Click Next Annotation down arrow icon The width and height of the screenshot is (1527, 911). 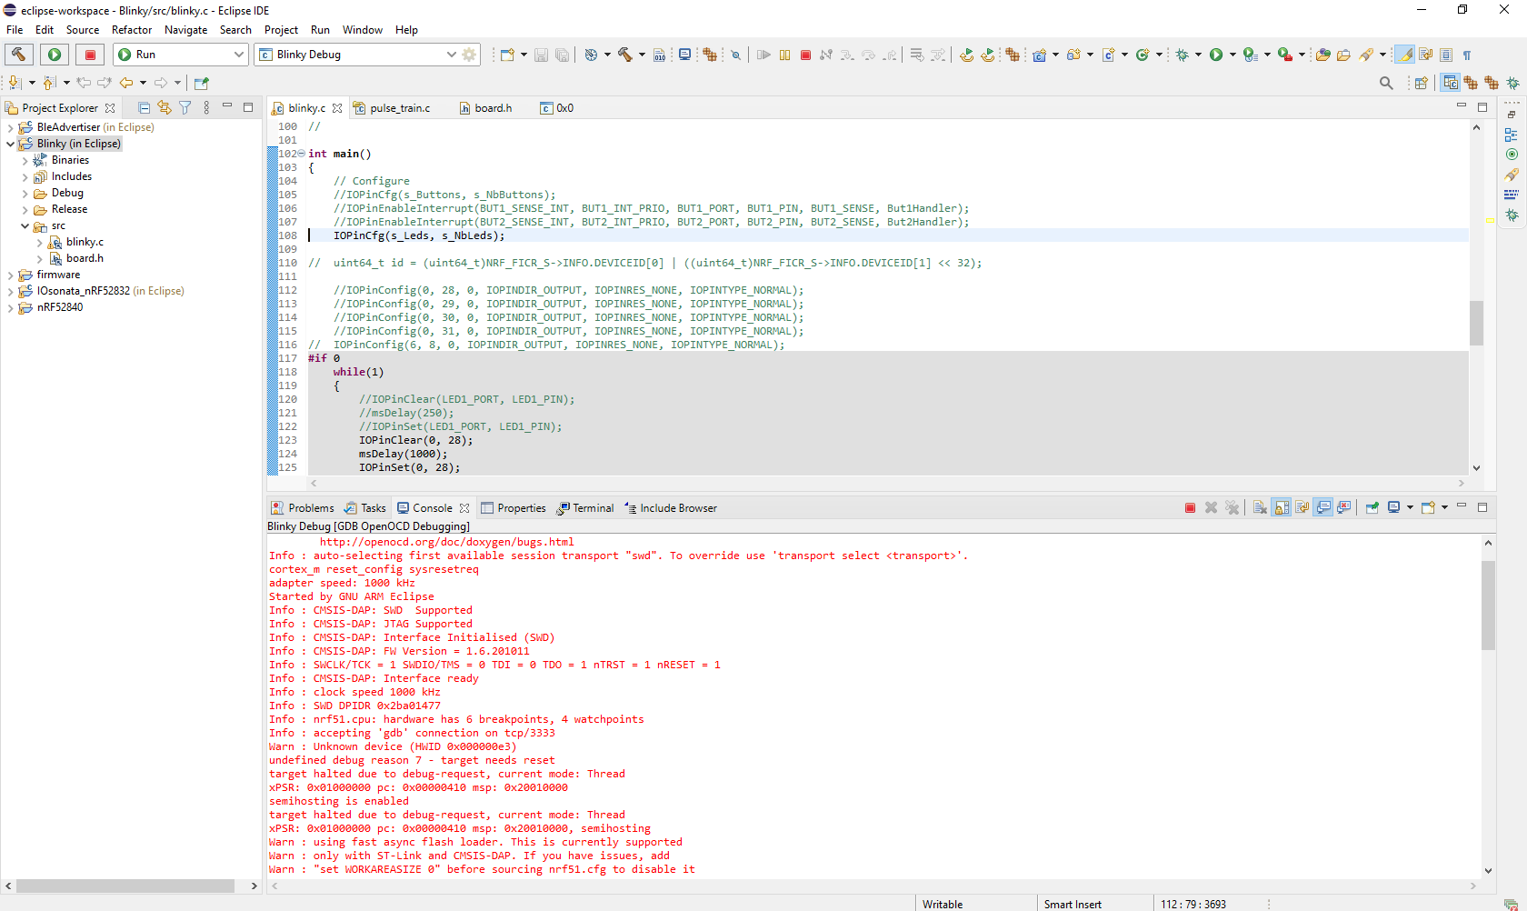(15, 83)
